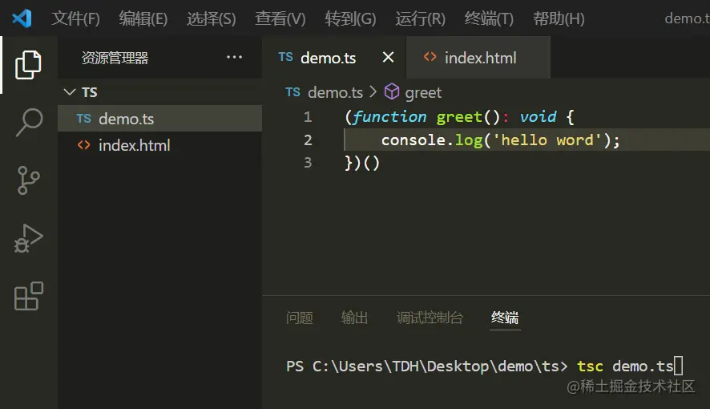The height and width of the screenshot is (409, 710).
Task: Click the HTML icon on index.html tab
Action: (430, 57)
